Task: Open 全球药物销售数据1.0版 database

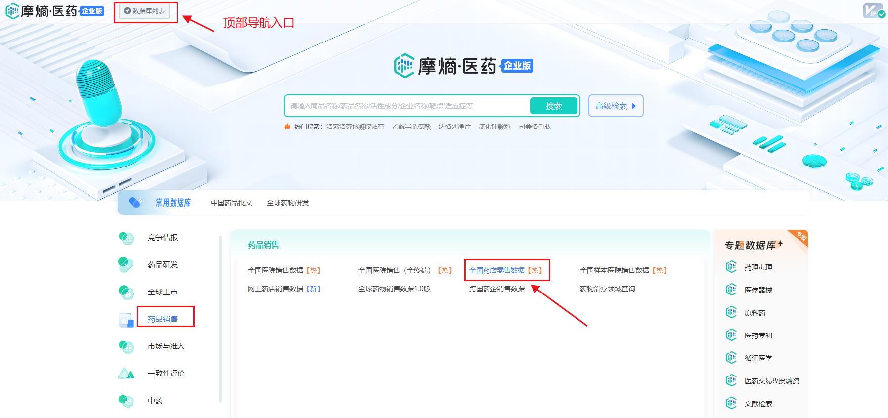Action: click(395, 289)
